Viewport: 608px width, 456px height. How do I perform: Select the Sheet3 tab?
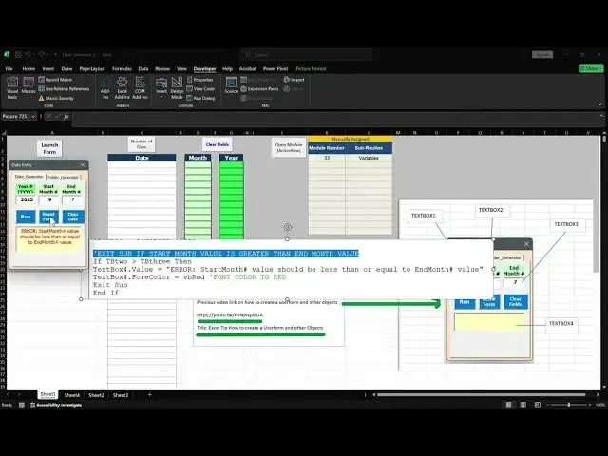[x=121, y=395]
